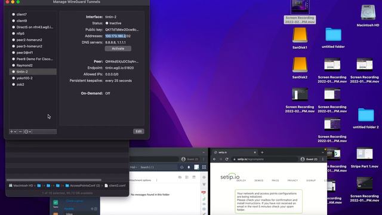Open the apps grid in mail toolbar
382x215 pixels.
pos(204,167)
